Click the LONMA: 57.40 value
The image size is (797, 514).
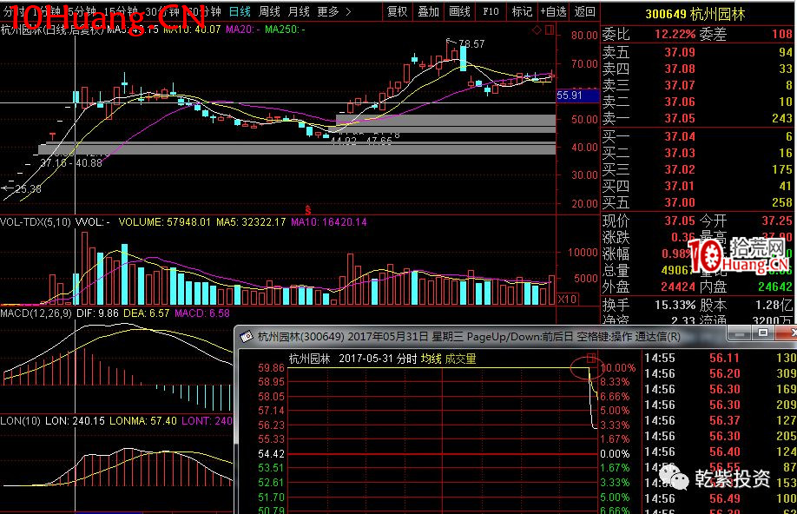(143, 421)
